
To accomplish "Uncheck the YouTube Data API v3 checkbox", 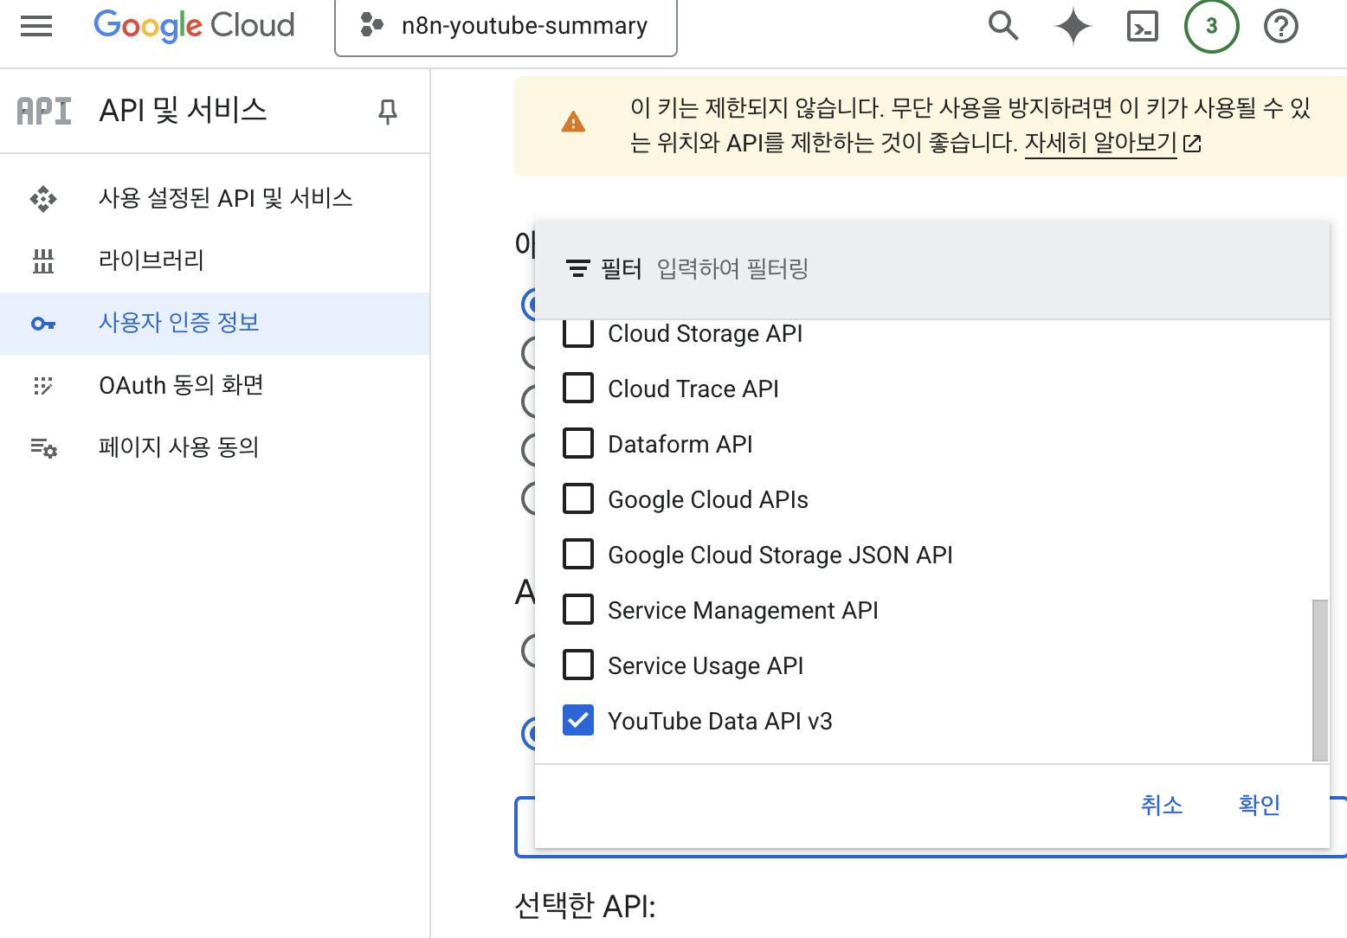I will coord(578,720).
